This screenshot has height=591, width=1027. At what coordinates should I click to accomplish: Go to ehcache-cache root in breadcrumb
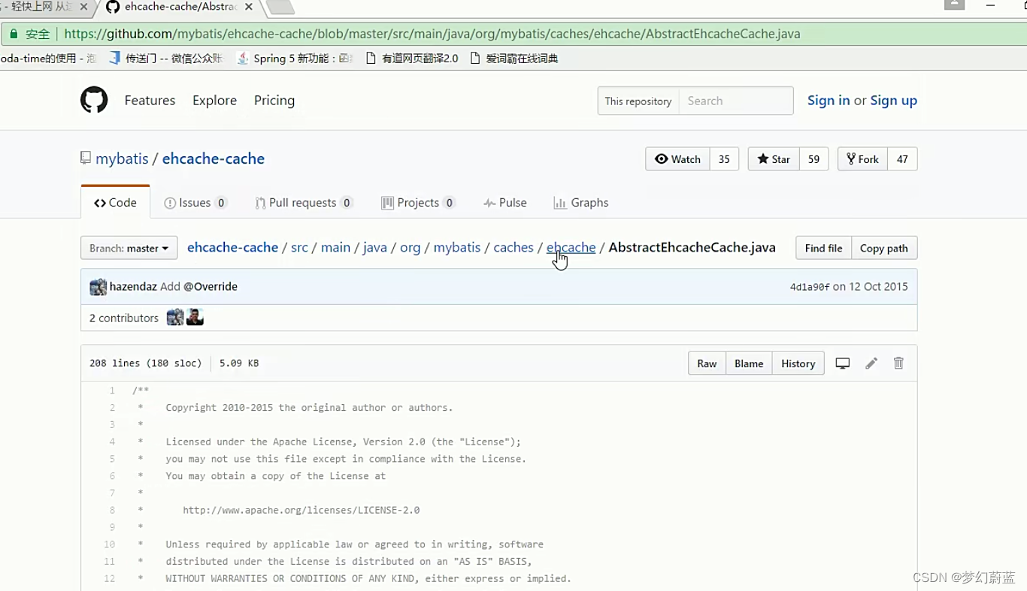click(x=232, y=247)
